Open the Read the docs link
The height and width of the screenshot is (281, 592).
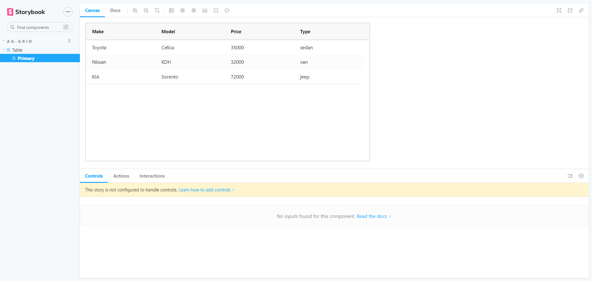tap(372, 216)
